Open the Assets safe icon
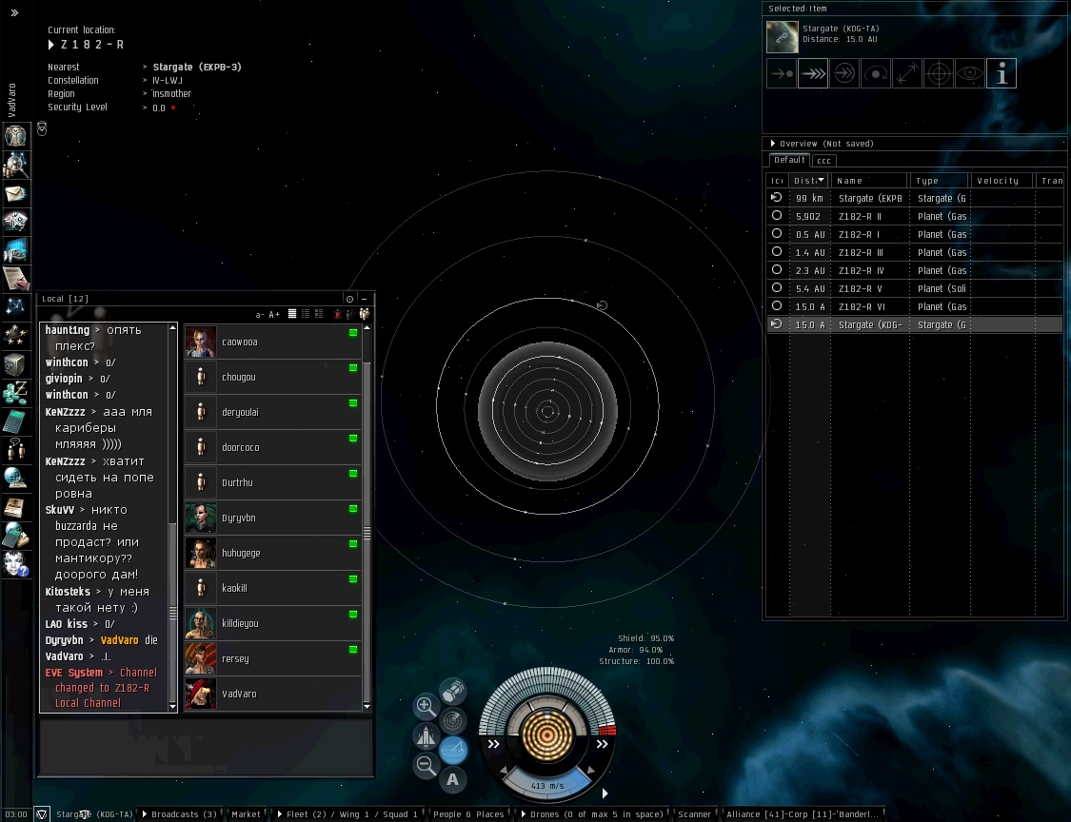The width and height of the screenshot is (1071, 822). [15, 364]
